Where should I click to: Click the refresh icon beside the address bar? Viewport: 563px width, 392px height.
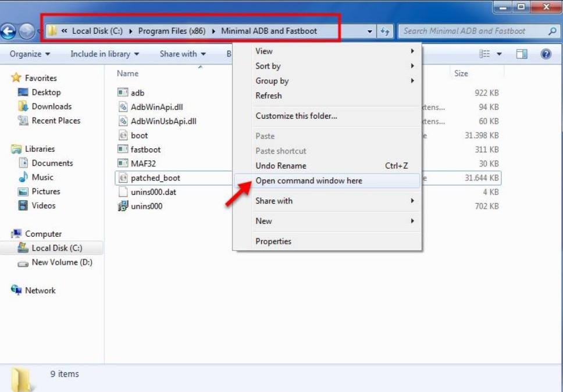(385, 31)
